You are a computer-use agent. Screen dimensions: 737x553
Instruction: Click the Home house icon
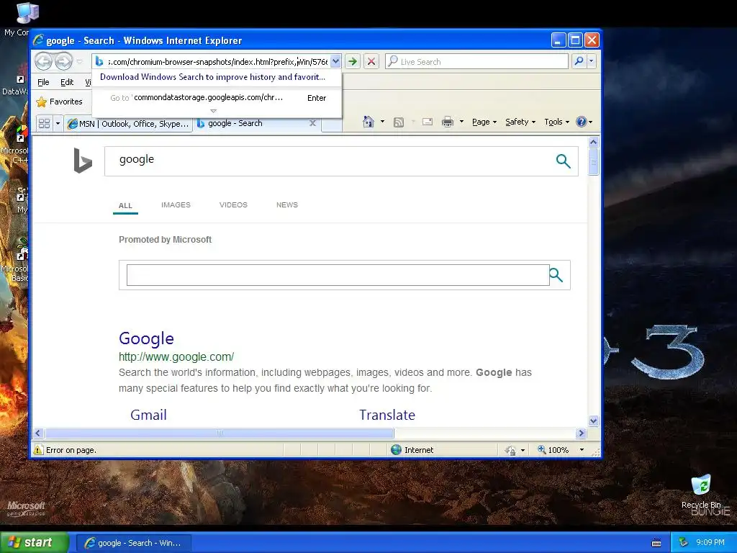tap(368, 122)
